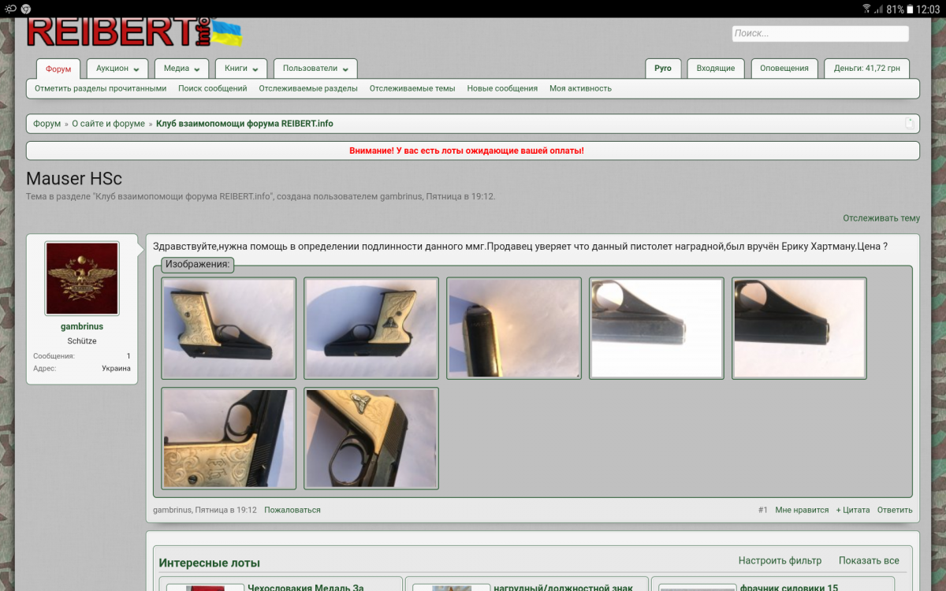The image size is (946, 591).
Task: Open the Оповещения notifications tab
Action: tap(784, 69)
